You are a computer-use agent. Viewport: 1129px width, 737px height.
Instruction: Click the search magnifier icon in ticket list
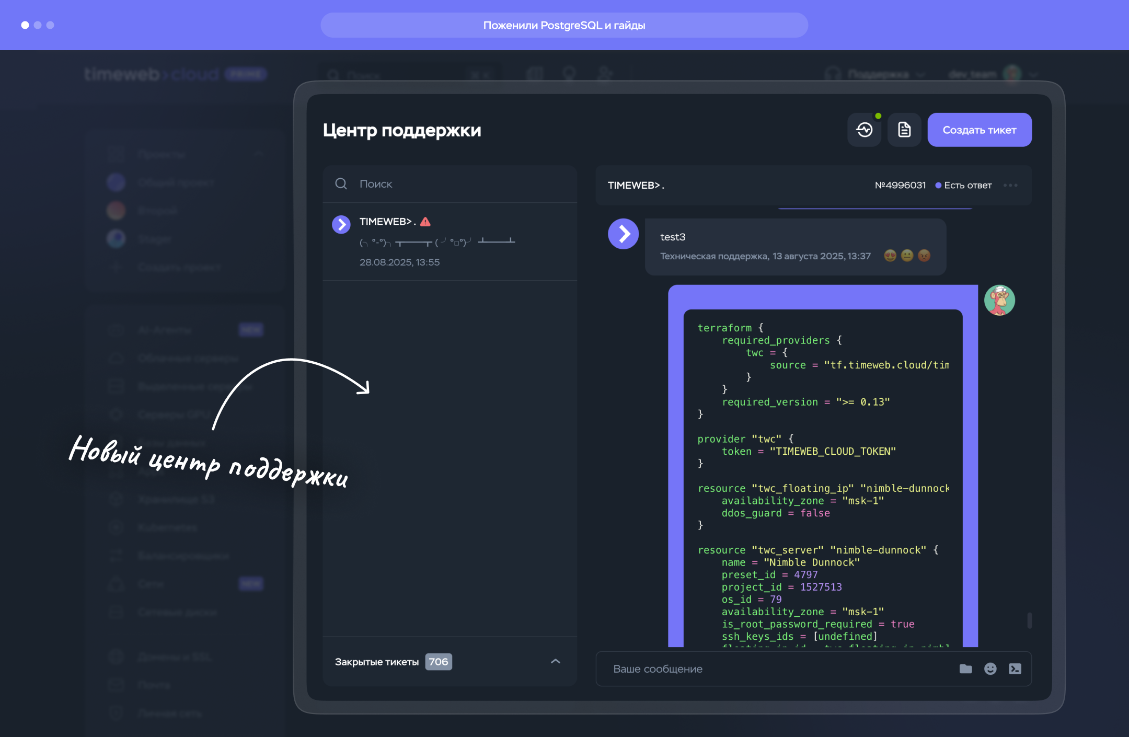click(x=341, y=183)
